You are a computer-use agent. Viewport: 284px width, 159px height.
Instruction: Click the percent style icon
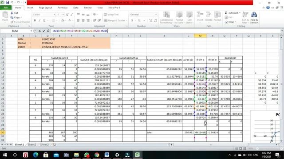tap(139, 20)
